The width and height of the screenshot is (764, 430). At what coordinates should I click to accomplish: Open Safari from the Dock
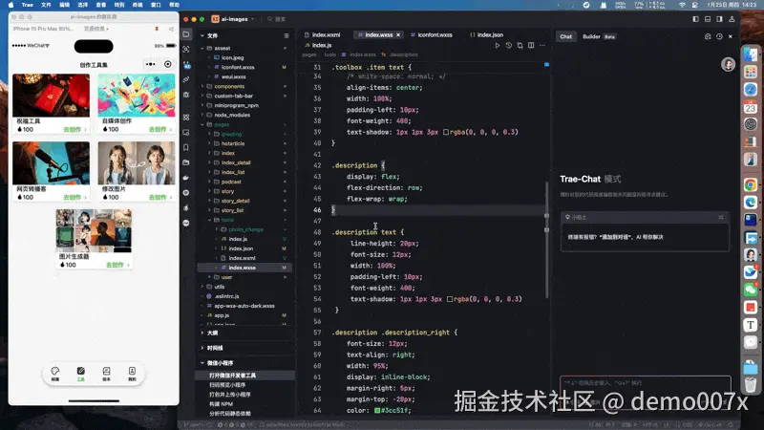point(751,90)
